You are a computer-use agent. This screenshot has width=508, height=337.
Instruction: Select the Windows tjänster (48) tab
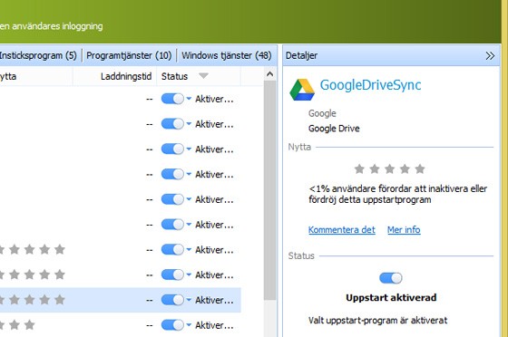click(227, 55)
